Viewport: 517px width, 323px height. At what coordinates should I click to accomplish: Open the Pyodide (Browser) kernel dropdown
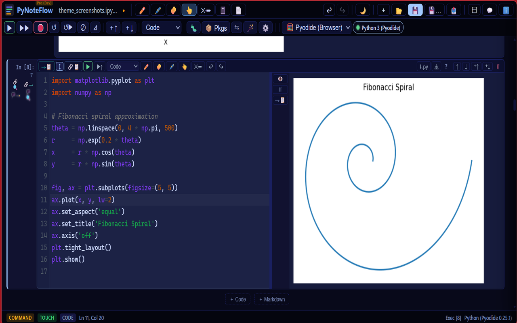pos(317,28)
